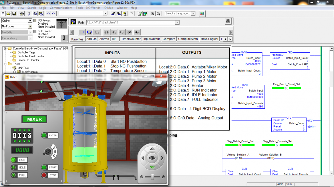
Task: Turn the A/B/C selector switch
Action: 48,152
